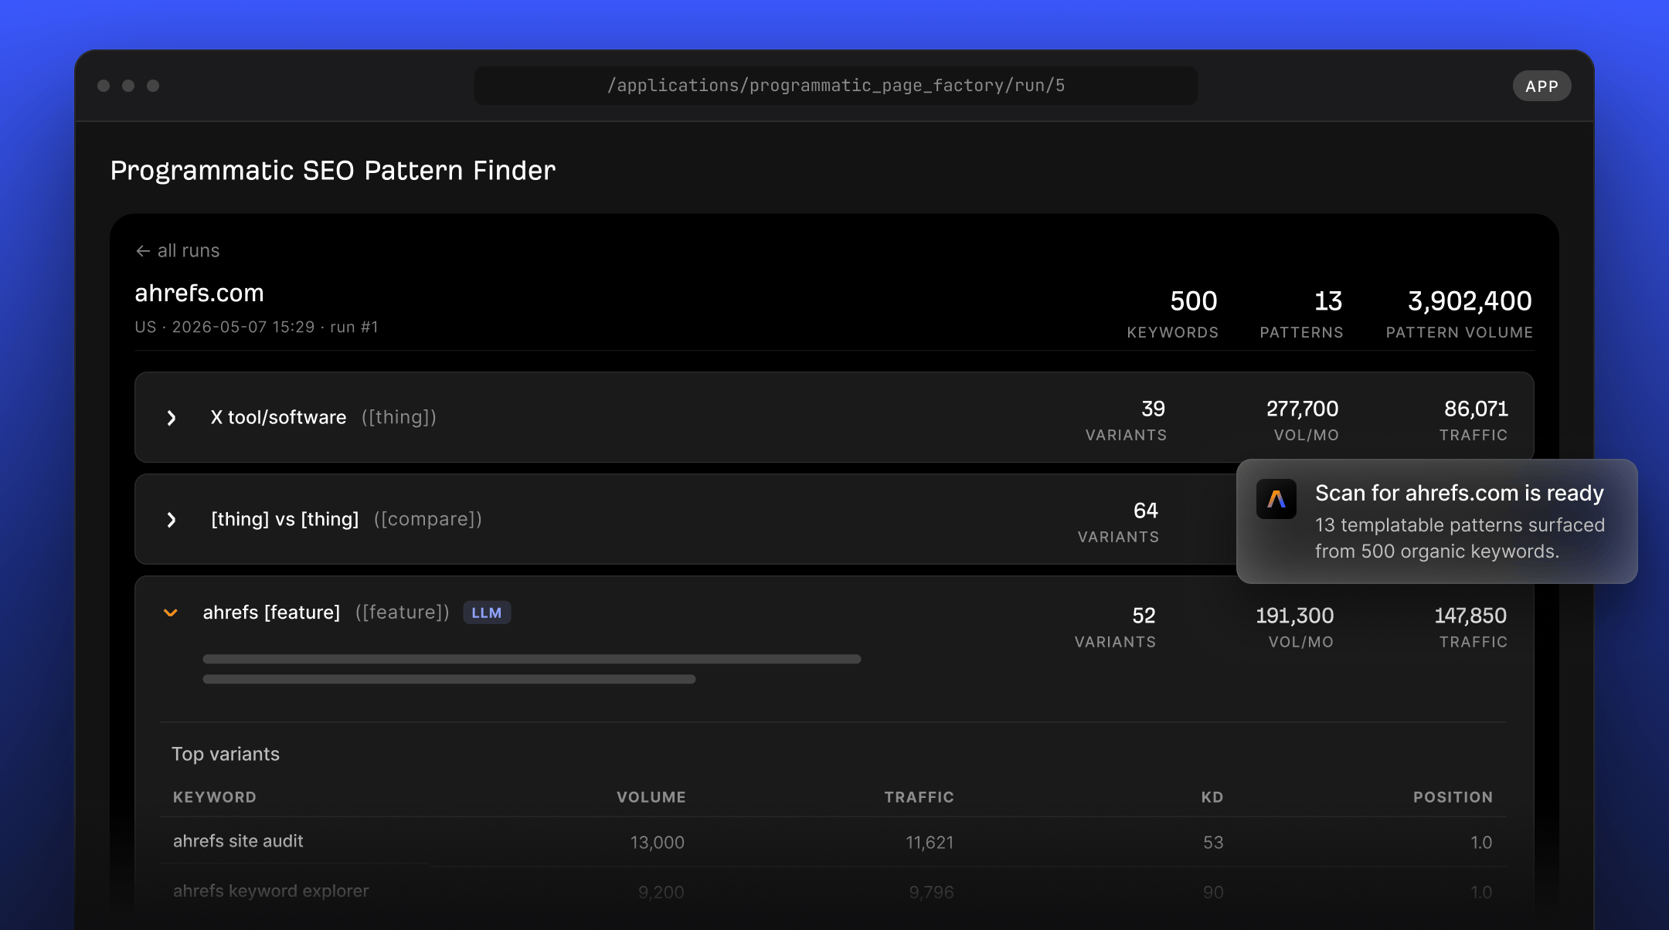Sort by the POSITION column header
The image size is (1669, 930).
[x=1453, y=797]
